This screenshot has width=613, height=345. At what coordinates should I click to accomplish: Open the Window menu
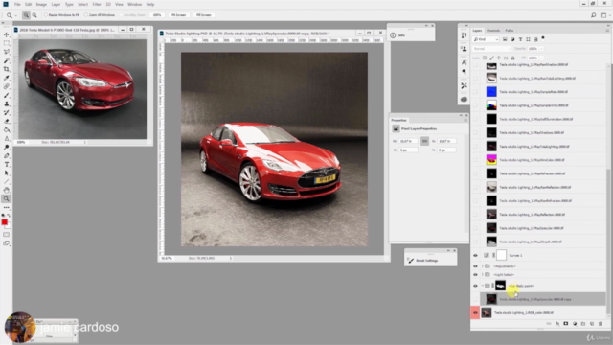[134, 4]
